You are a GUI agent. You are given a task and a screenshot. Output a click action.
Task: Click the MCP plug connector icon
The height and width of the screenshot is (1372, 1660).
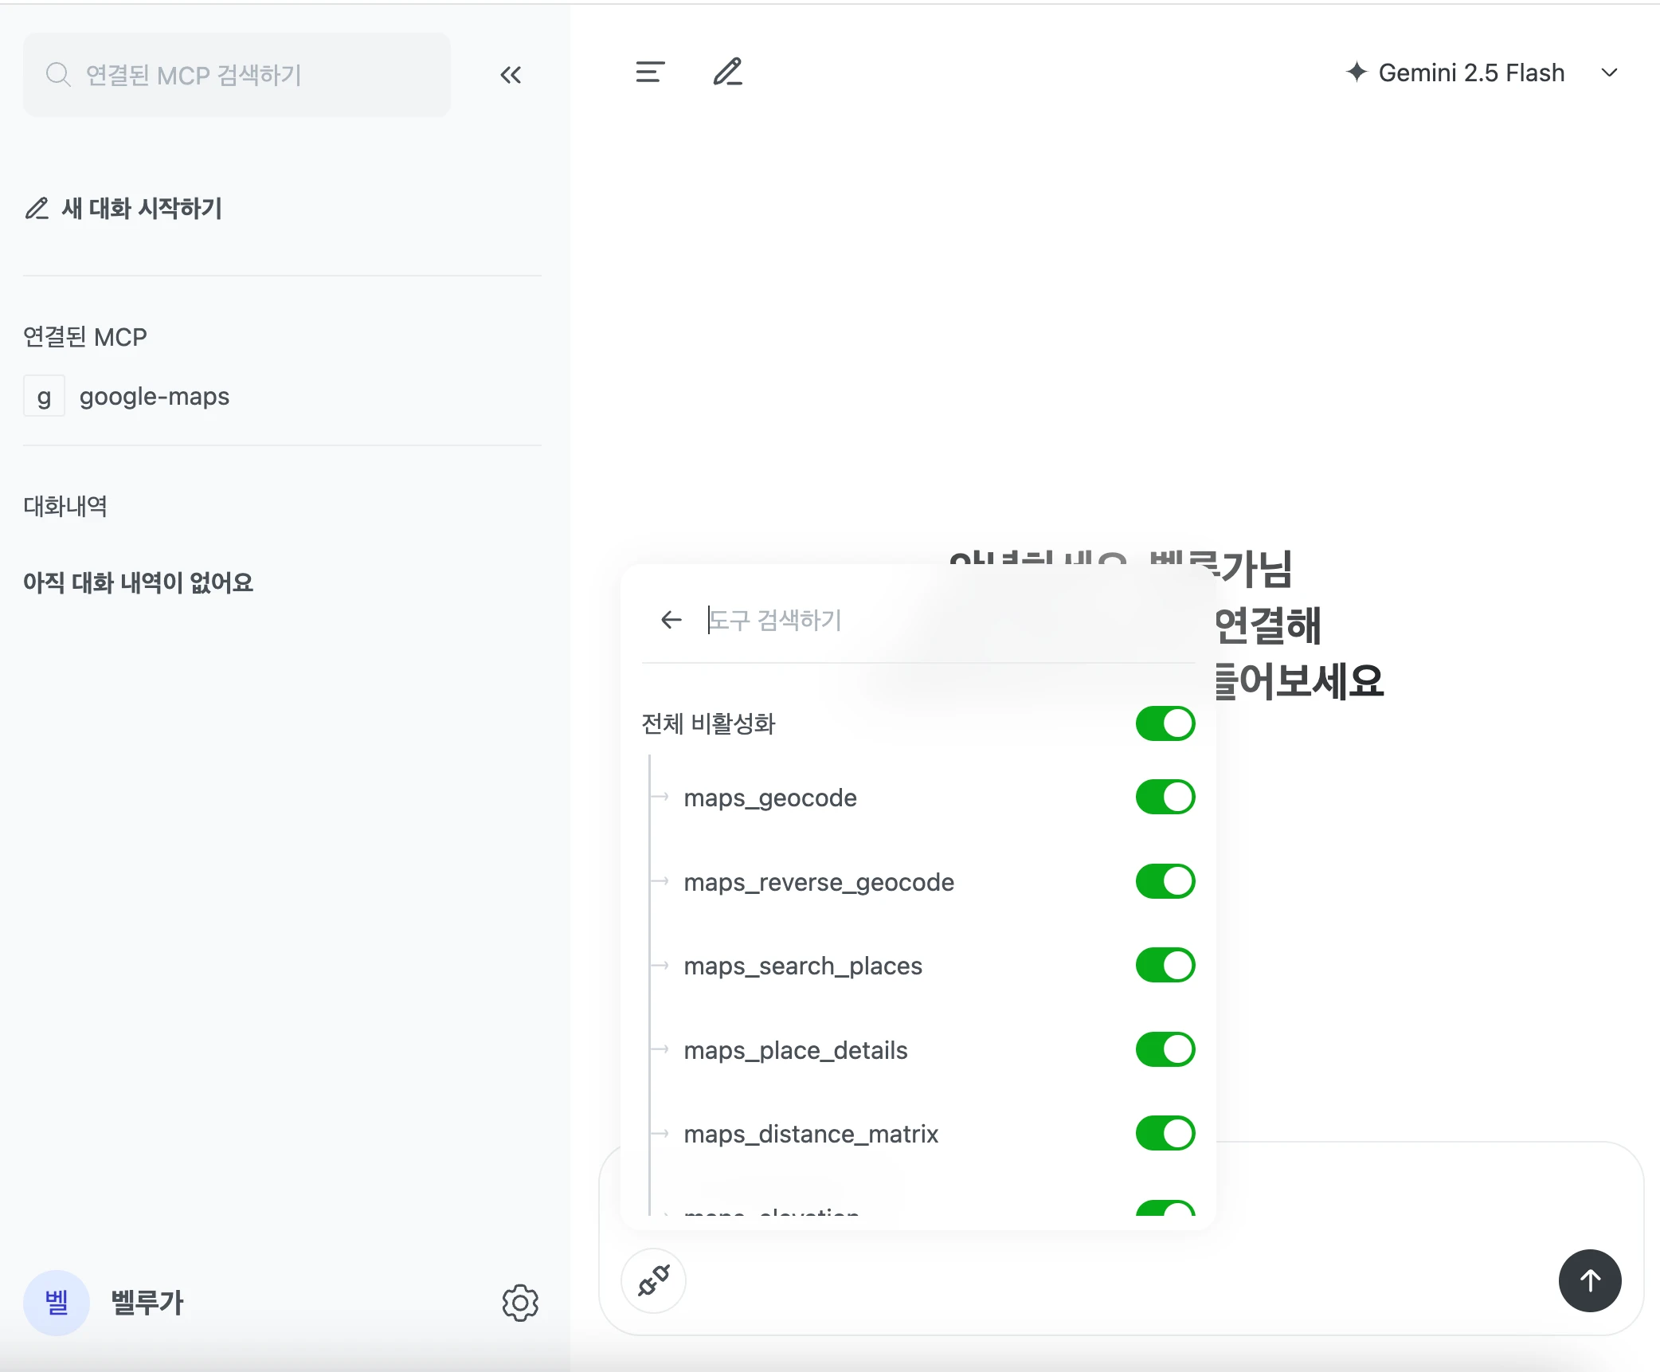tap(653, 1280)
